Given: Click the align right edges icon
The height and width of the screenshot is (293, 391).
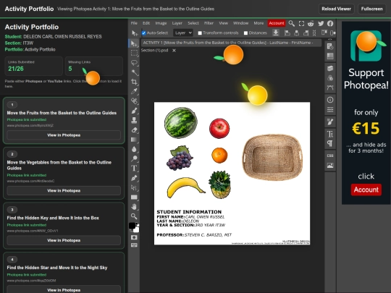Looking at the screenshot, I should pos(306,33).
